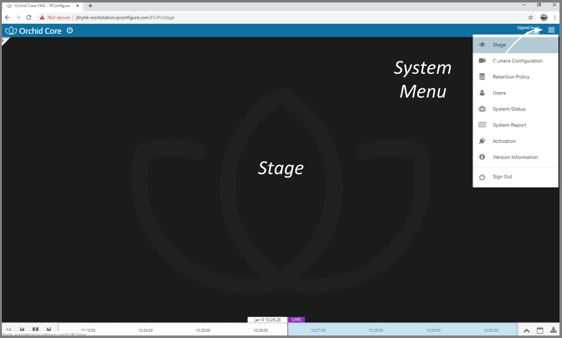Image resolution: width=562 pixels, height=338 pixels.
Task: Go to Users in the system menu
Action: pyautogui.click(x=516, y=93)
